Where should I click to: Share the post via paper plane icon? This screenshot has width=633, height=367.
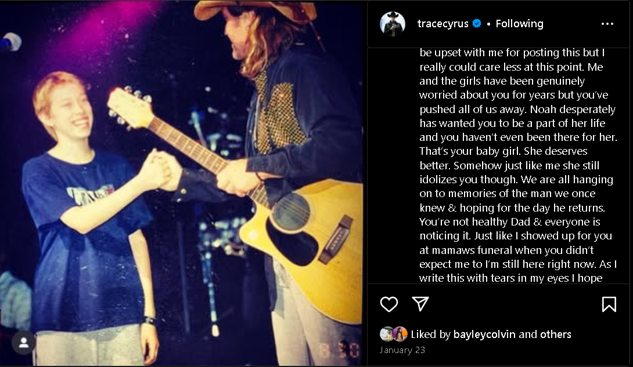coord(420,304)
